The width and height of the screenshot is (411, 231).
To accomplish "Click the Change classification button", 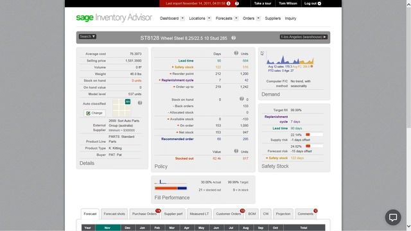I will (94, 113).
